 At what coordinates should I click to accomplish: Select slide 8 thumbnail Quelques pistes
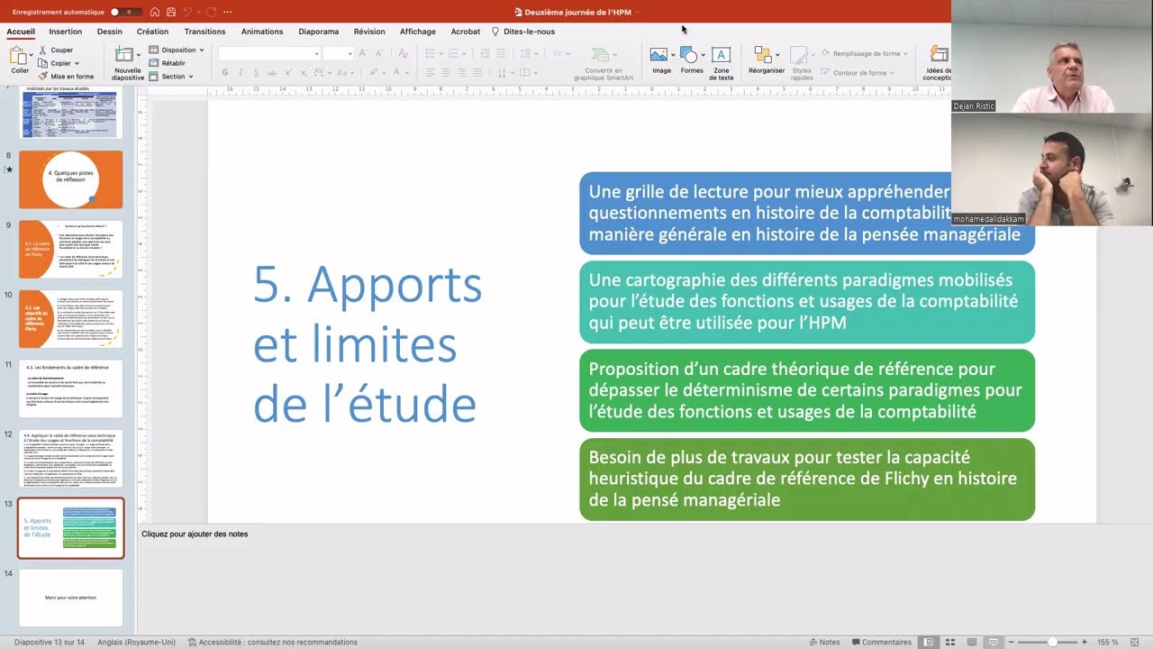[x=71, y=179]
